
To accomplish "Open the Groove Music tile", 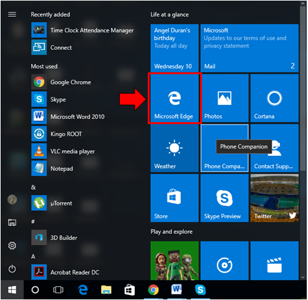I will tap(224, 261).
